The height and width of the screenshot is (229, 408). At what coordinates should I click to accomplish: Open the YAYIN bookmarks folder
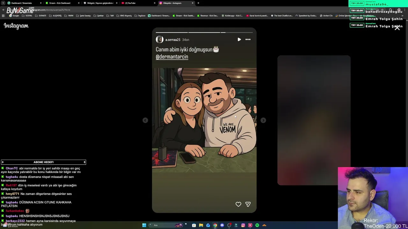point(69,16)
